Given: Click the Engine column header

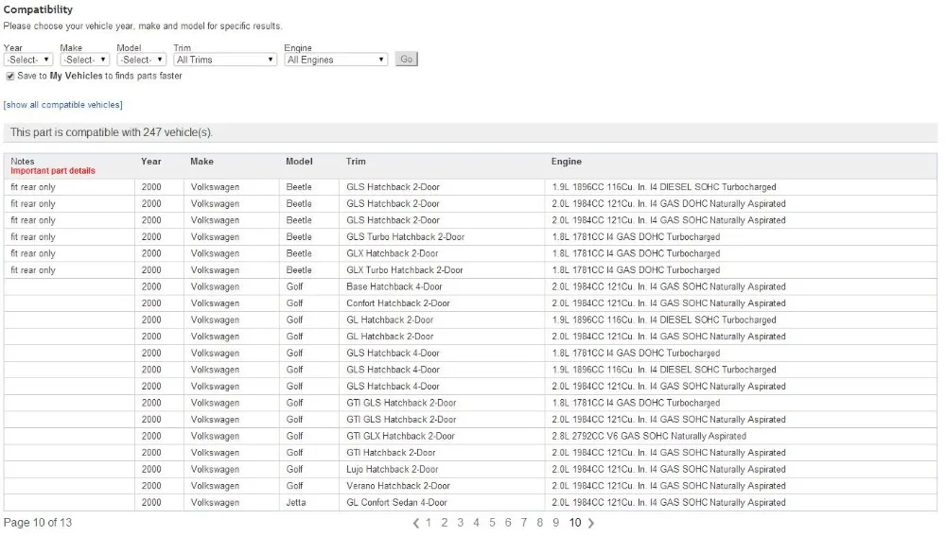Looking at the screenshot, I should [566, 162].
